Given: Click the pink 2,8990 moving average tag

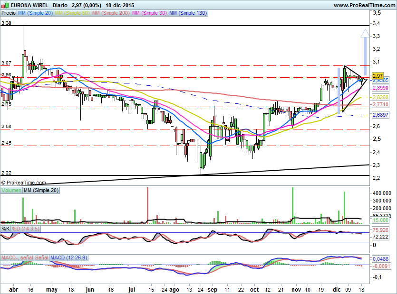Looking at the screenshot, I should coord(380,88).
